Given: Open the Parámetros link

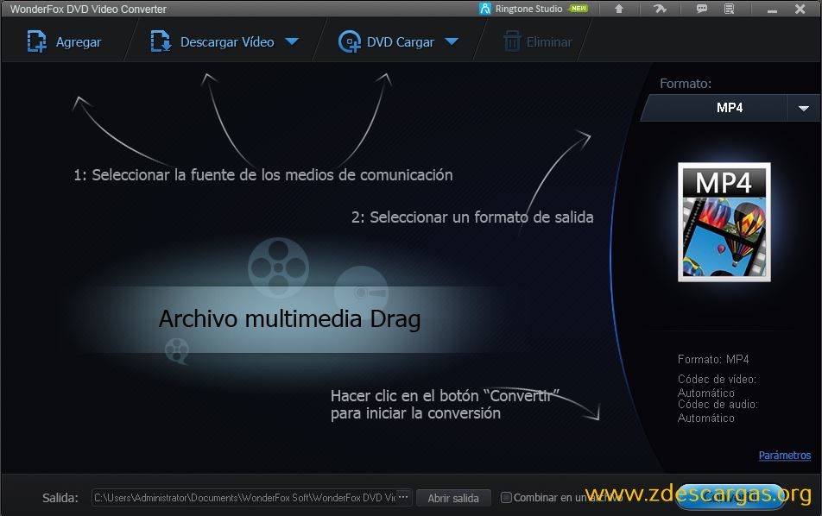Looking at the screenshot, I should pos(785,456).
